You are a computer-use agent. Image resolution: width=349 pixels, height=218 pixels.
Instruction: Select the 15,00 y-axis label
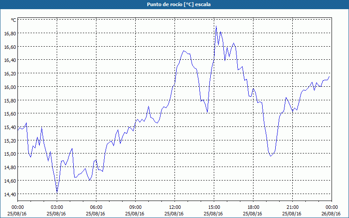pyautogui.click(x=10, y=154)
